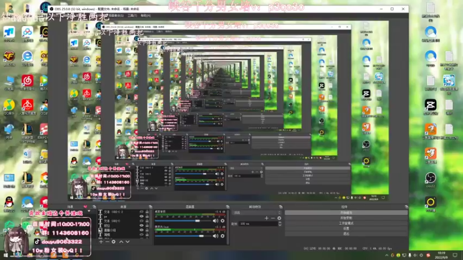Pop out the Scene Transitions dock panel
Image resolution: width=463 pixels, height=260 pixels.
[281, 207]
